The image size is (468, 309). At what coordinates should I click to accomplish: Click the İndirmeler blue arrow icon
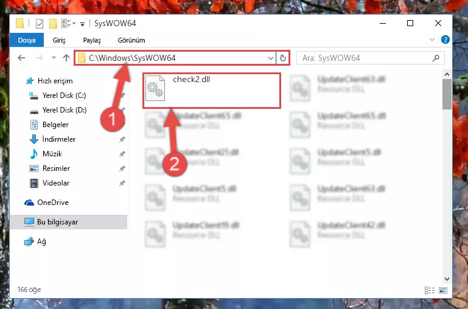pyautogui.click(x=34, y=139)
